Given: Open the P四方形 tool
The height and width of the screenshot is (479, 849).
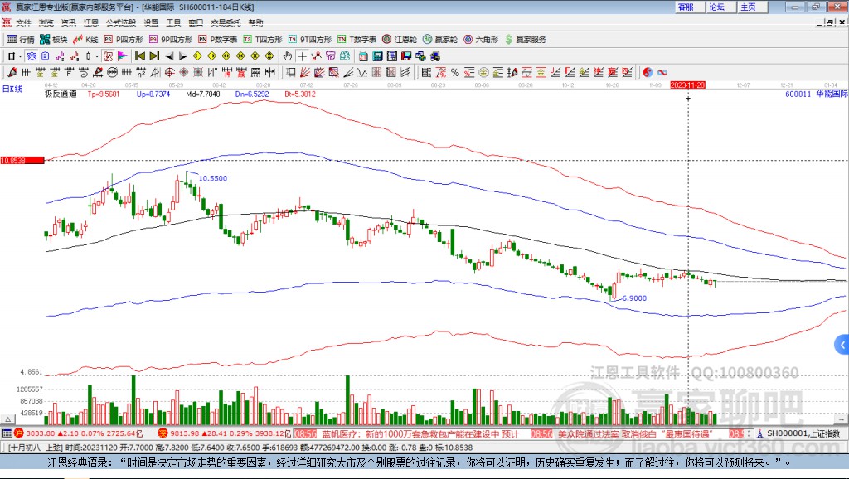Looking at the screenshot, I should click(x=124, y=40).
